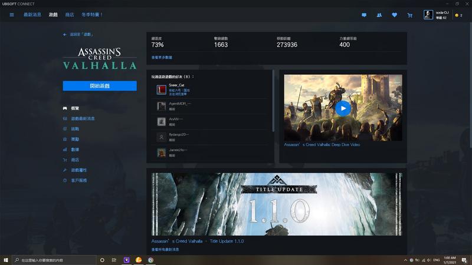Click the ENG language indicator
Viewport: 472px width, 265px height.
tap(437, 260)
